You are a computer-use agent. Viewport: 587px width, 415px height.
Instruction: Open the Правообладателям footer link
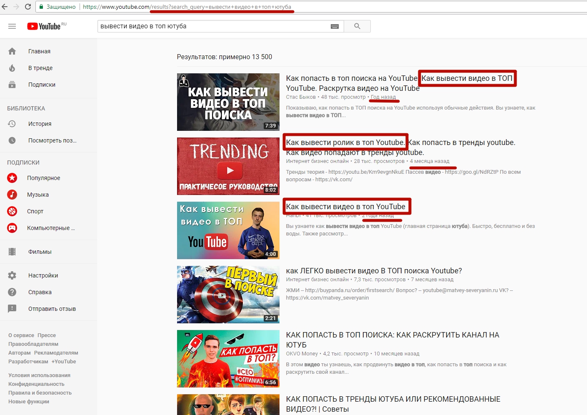[x=33, y=344]
